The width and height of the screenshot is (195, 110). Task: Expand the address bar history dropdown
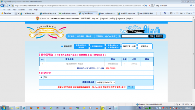click(143, 5)
